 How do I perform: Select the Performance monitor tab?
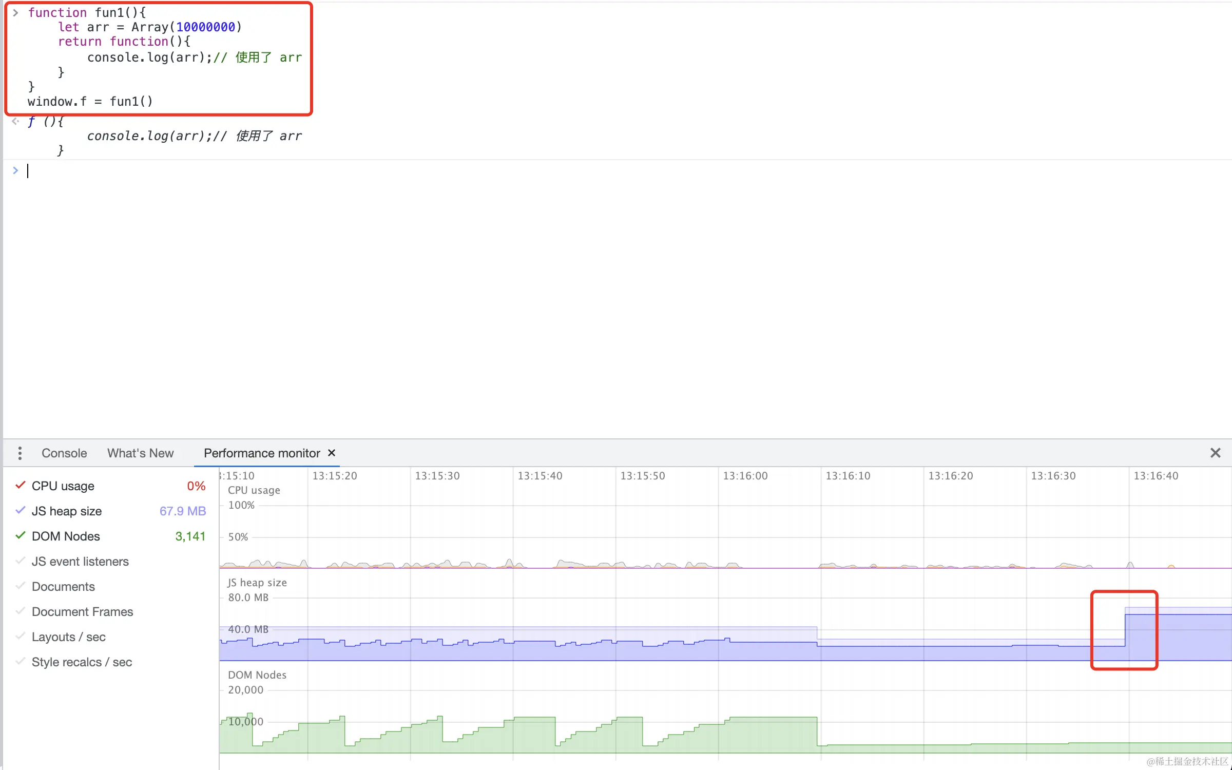click(261, 453)
